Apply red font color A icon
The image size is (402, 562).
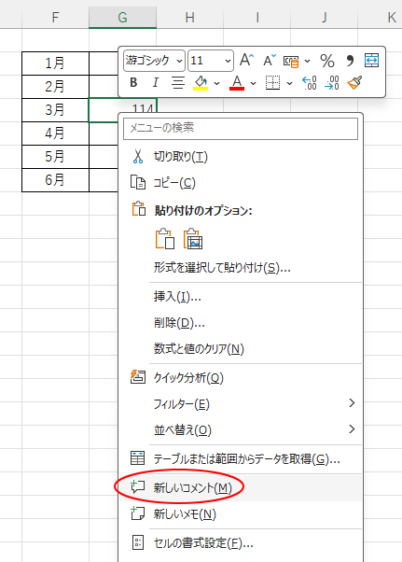237,83
